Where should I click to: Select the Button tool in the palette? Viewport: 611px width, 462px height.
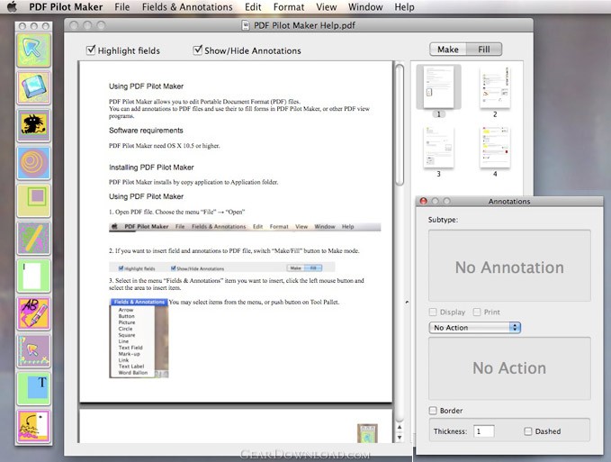[x=34, y=87]
